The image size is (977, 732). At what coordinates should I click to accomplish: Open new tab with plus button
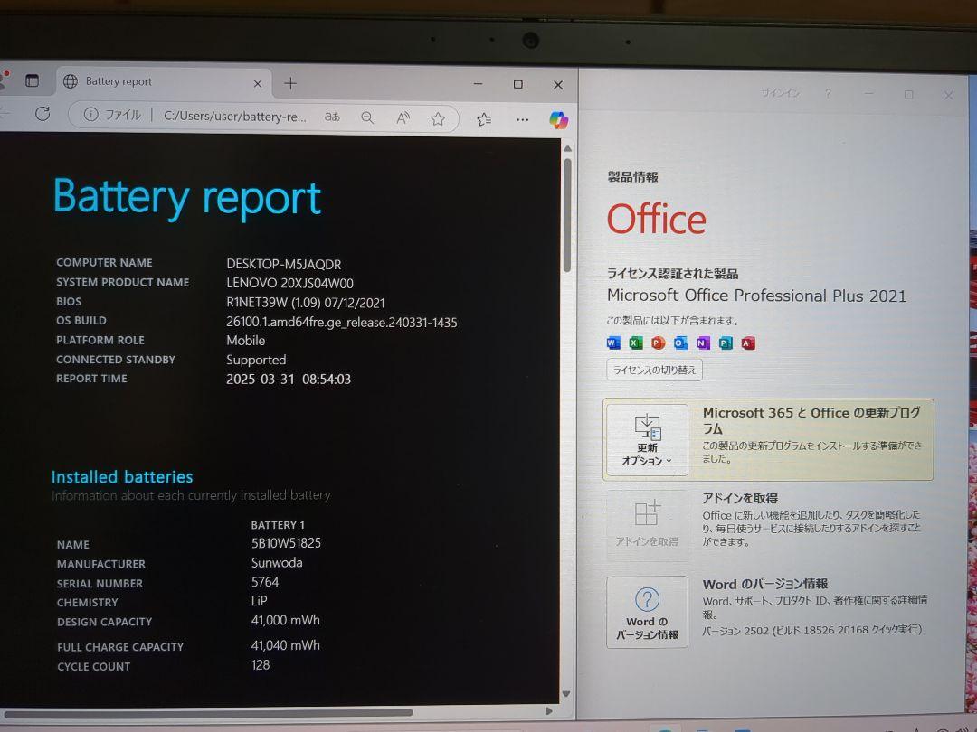[290, 83]
